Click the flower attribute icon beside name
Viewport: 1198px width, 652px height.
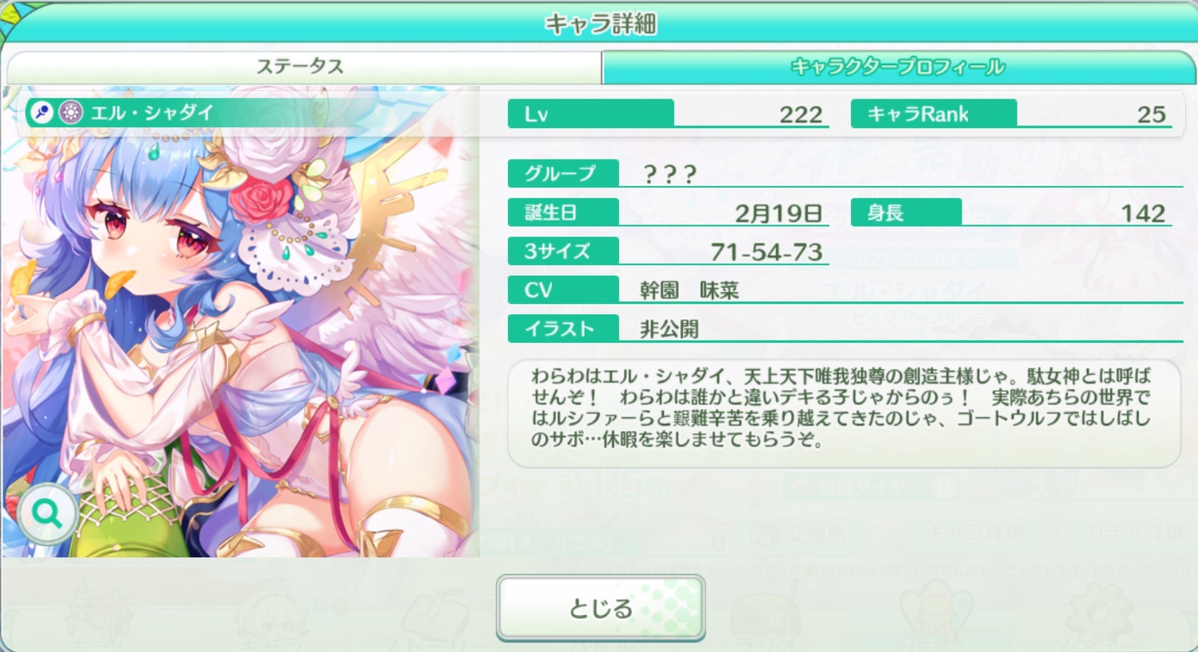[x=70, y=113]
